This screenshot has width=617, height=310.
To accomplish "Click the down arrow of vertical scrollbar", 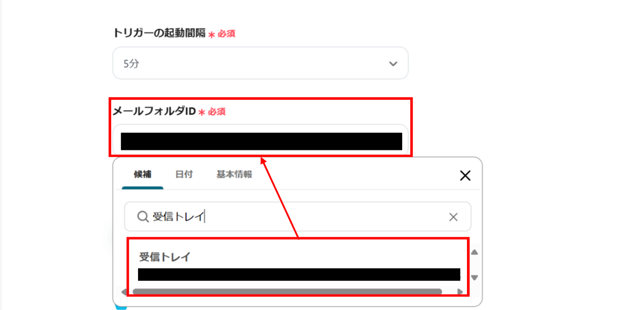I will [474, 278].
